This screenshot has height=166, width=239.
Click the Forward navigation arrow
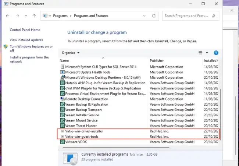(x=17, y=16)
